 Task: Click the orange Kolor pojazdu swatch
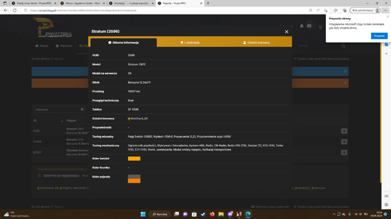134,181
